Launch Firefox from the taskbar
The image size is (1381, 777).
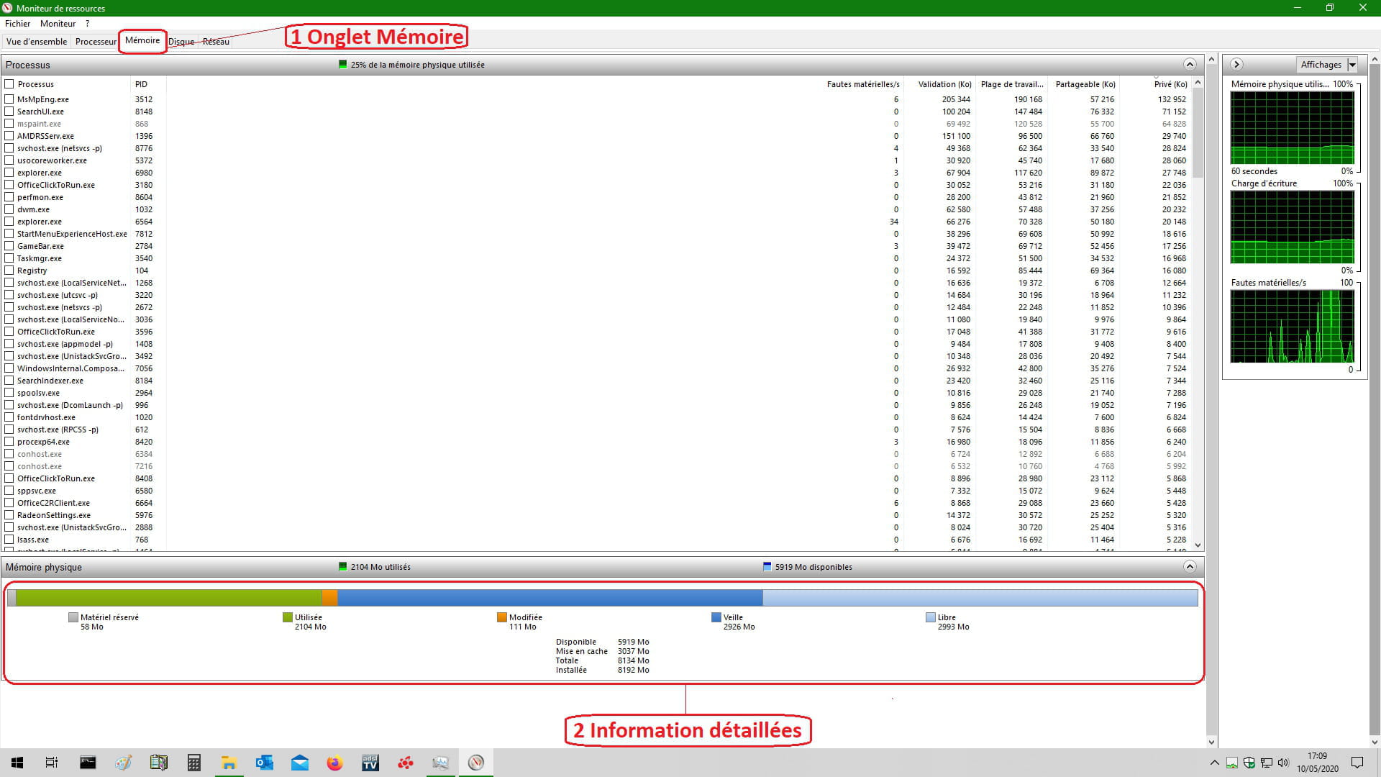(334, 763)
